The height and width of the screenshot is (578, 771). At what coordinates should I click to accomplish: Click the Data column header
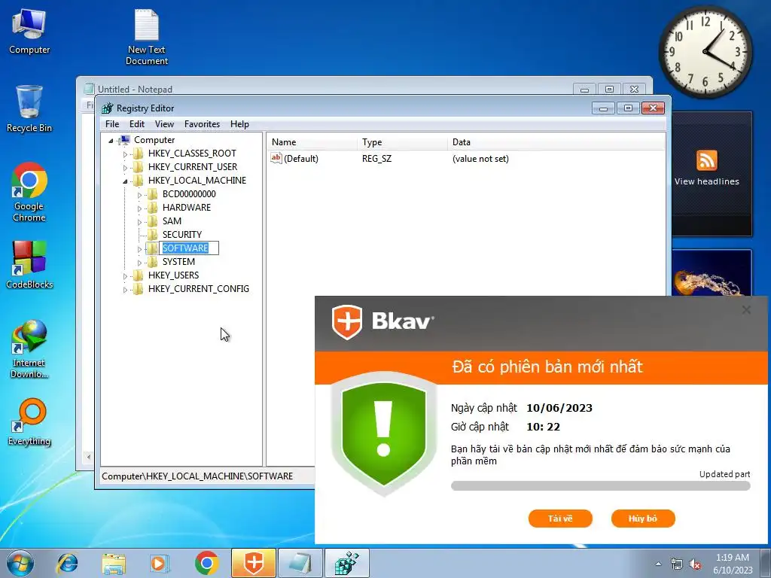click(x=556, y=142)
